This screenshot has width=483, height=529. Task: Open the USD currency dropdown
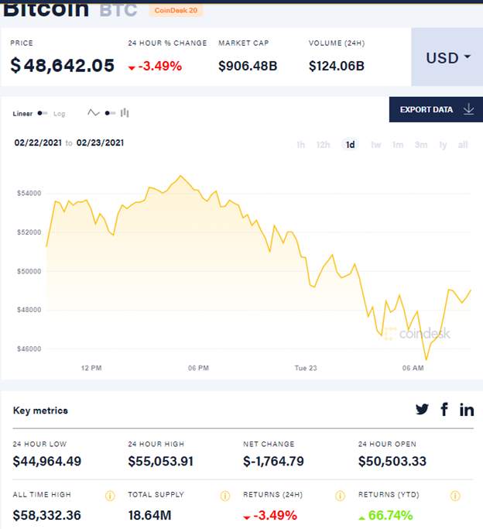click(447, 57)
